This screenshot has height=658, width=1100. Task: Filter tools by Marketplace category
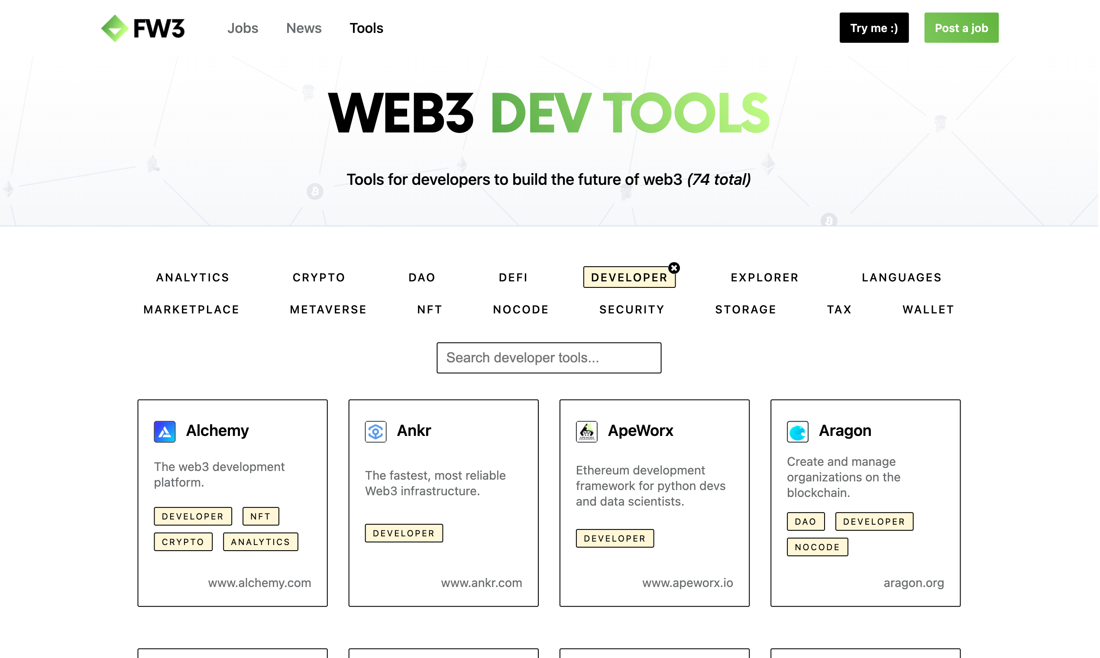tap(191, 310)
